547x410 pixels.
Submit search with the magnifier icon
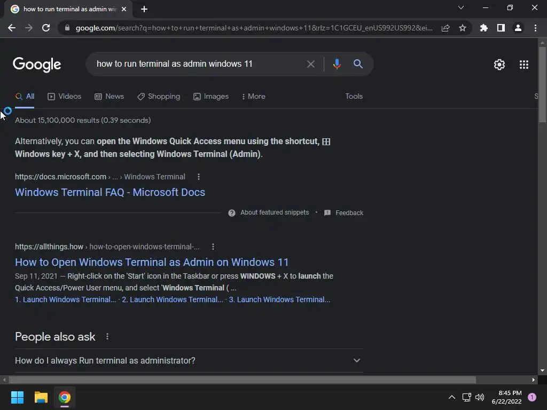(x=358, y=64)
